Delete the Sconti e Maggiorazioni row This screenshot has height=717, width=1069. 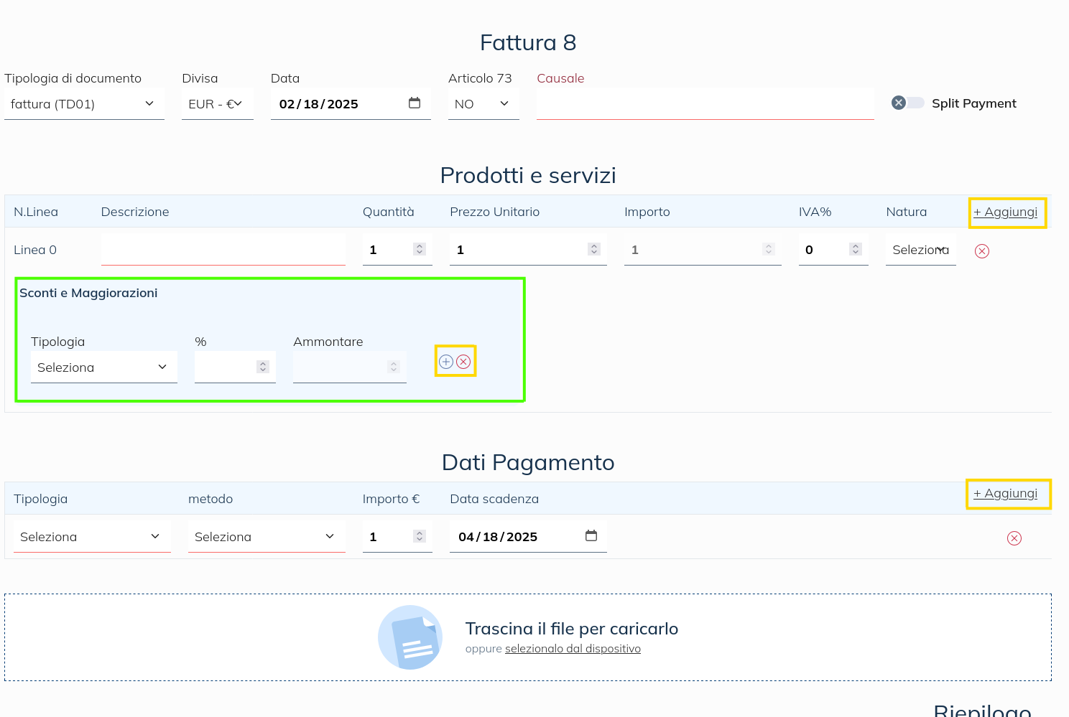coord(464,362)
